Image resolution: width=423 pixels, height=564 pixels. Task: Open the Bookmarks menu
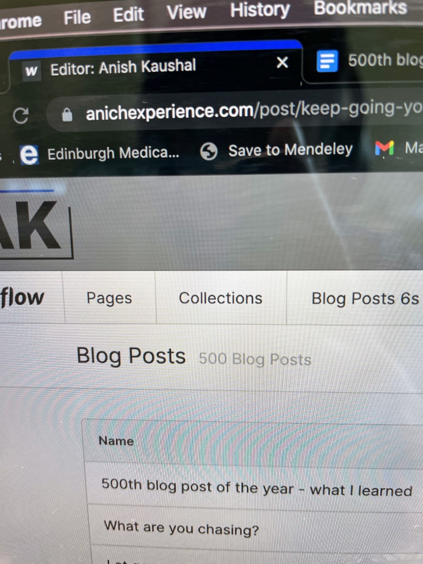[360, 8]
